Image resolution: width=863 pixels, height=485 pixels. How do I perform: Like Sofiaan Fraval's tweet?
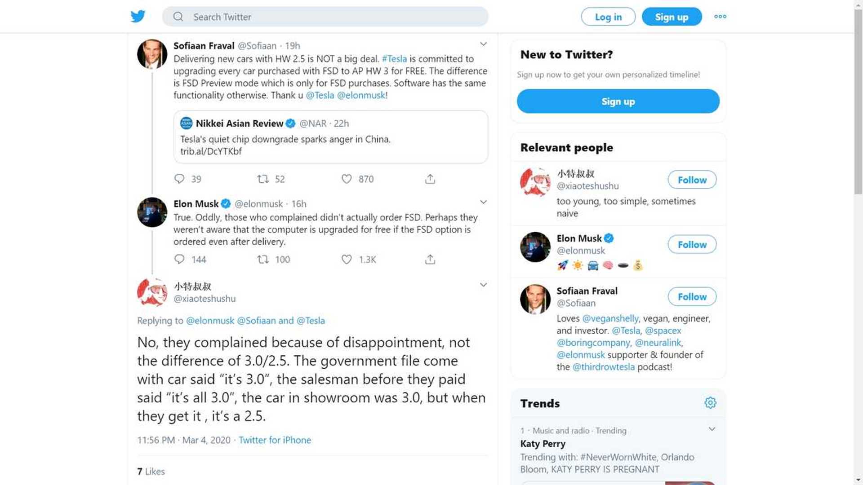347,179
